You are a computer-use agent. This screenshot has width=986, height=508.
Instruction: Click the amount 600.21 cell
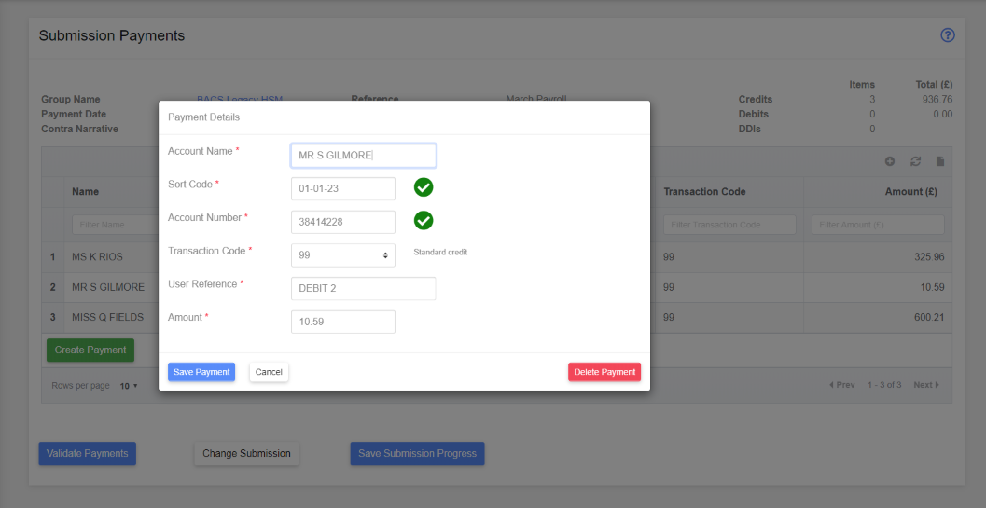(x=929, y=318)
